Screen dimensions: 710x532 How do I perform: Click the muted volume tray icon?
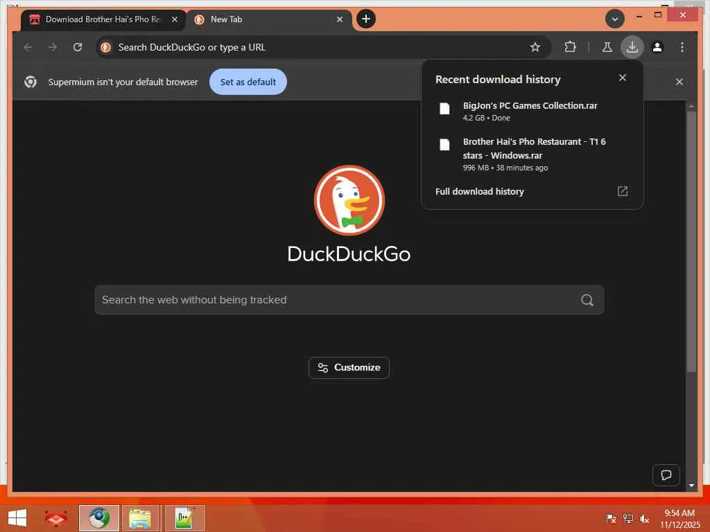point(644,518)
